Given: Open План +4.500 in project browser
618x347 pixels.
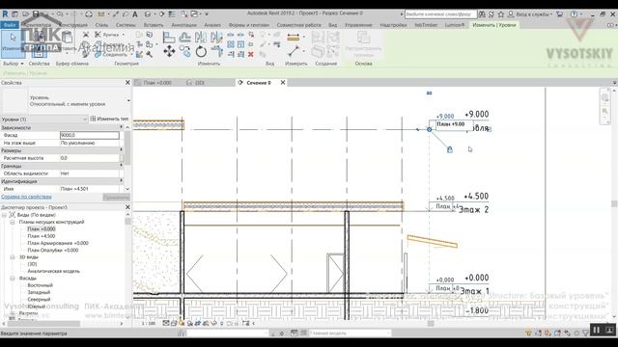Looking at the screenshot, I should click(x=41, y=236).
